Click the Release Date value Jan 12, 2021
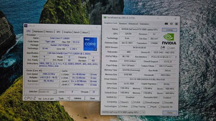 (127, 43)
